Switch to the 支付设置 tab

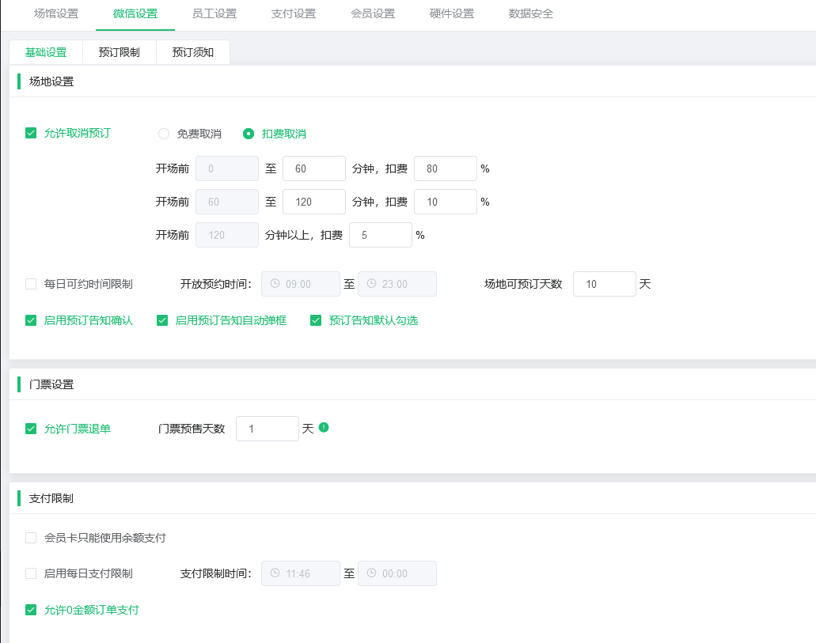click(292, 13)
